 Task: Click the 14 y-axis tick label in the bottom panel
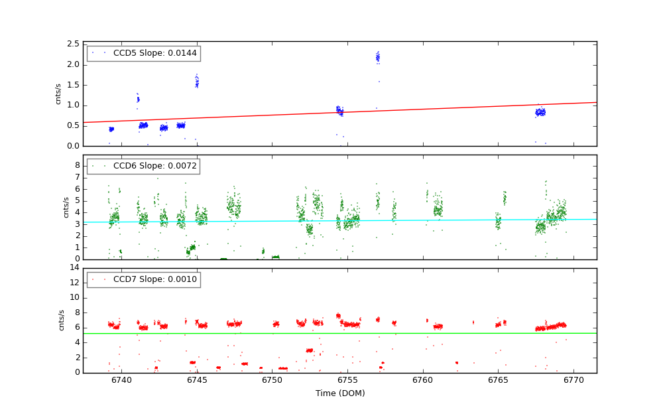pos(75,268)
